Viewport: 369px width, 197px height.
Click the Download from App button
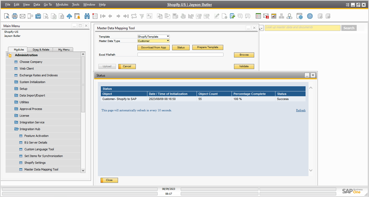[153, 47]
